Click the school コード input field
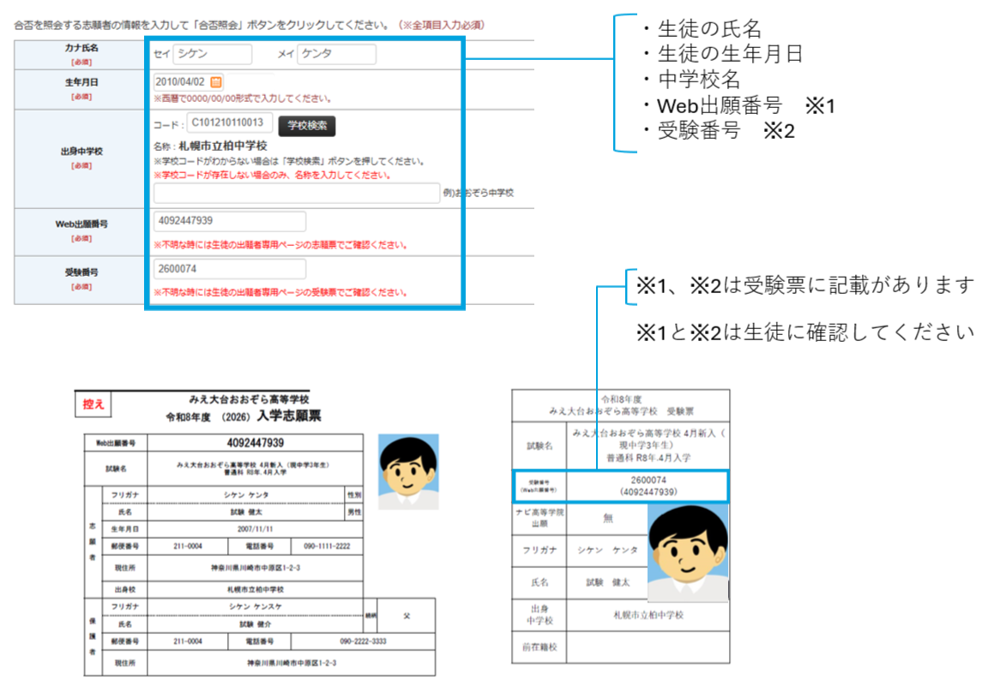988x694 pixels. click(230, 123)
